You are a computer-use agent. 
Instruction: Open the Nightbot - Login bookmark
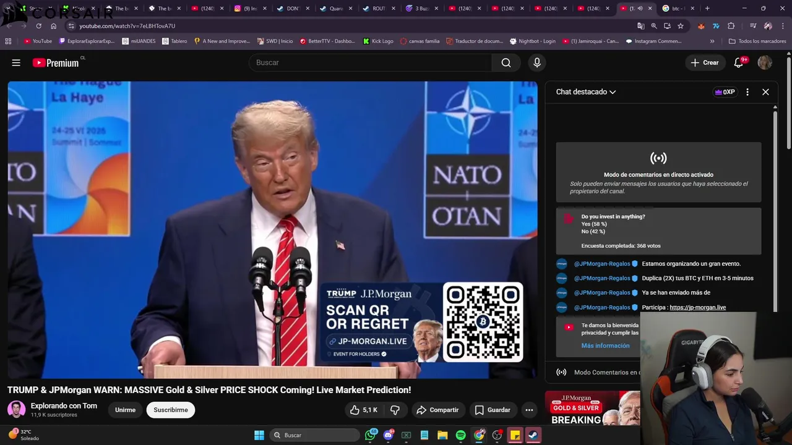(533, 41)
